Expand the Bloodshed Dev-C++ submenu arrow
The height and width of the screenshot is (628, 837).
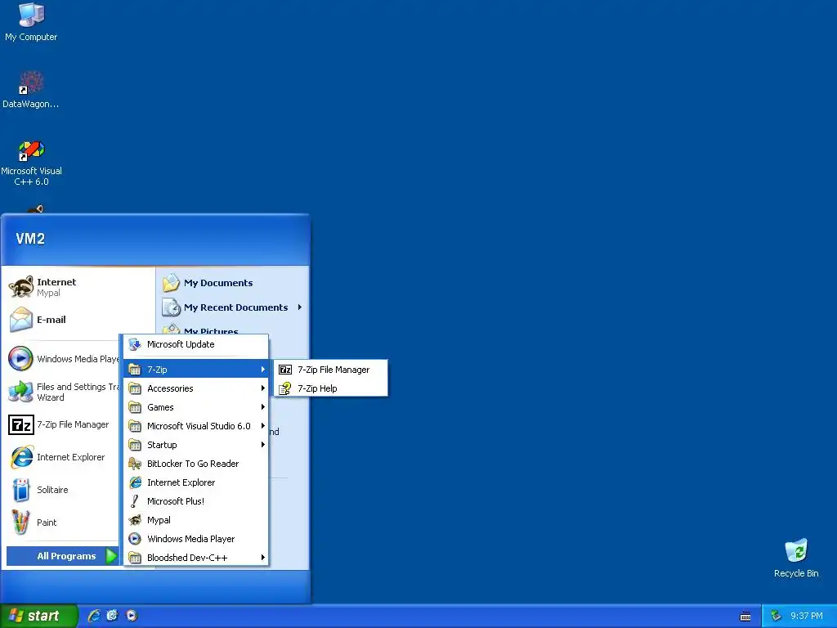262,558
